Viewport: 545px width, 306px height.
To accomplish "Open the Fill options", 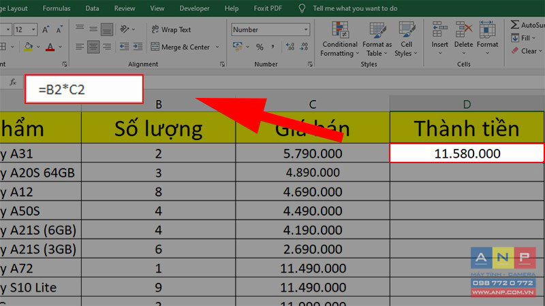I will (x=523, y=38).
